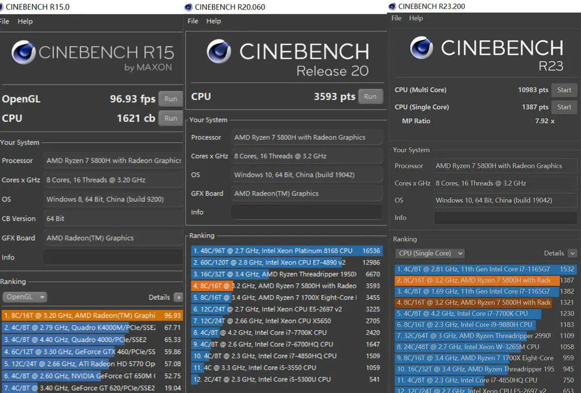
Task: Open the File menu in Cinebench R20
Action: (193, 21)
